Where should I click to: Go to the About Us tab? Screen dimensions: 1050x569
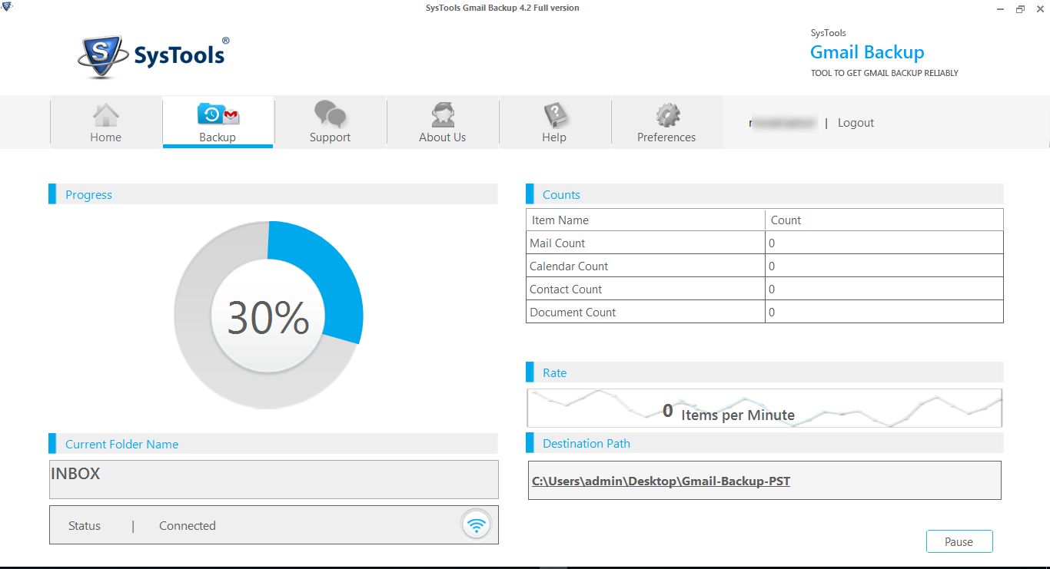pos(443,121)
